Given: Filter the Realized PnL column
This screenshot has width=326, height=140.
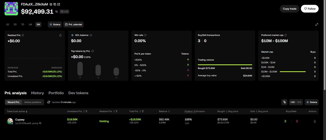Looking at the screenshot, I should 117,111.
